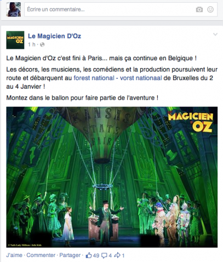Open the stage balloon photo
This screenshot has height=262, width=223.
click(112, 177)
